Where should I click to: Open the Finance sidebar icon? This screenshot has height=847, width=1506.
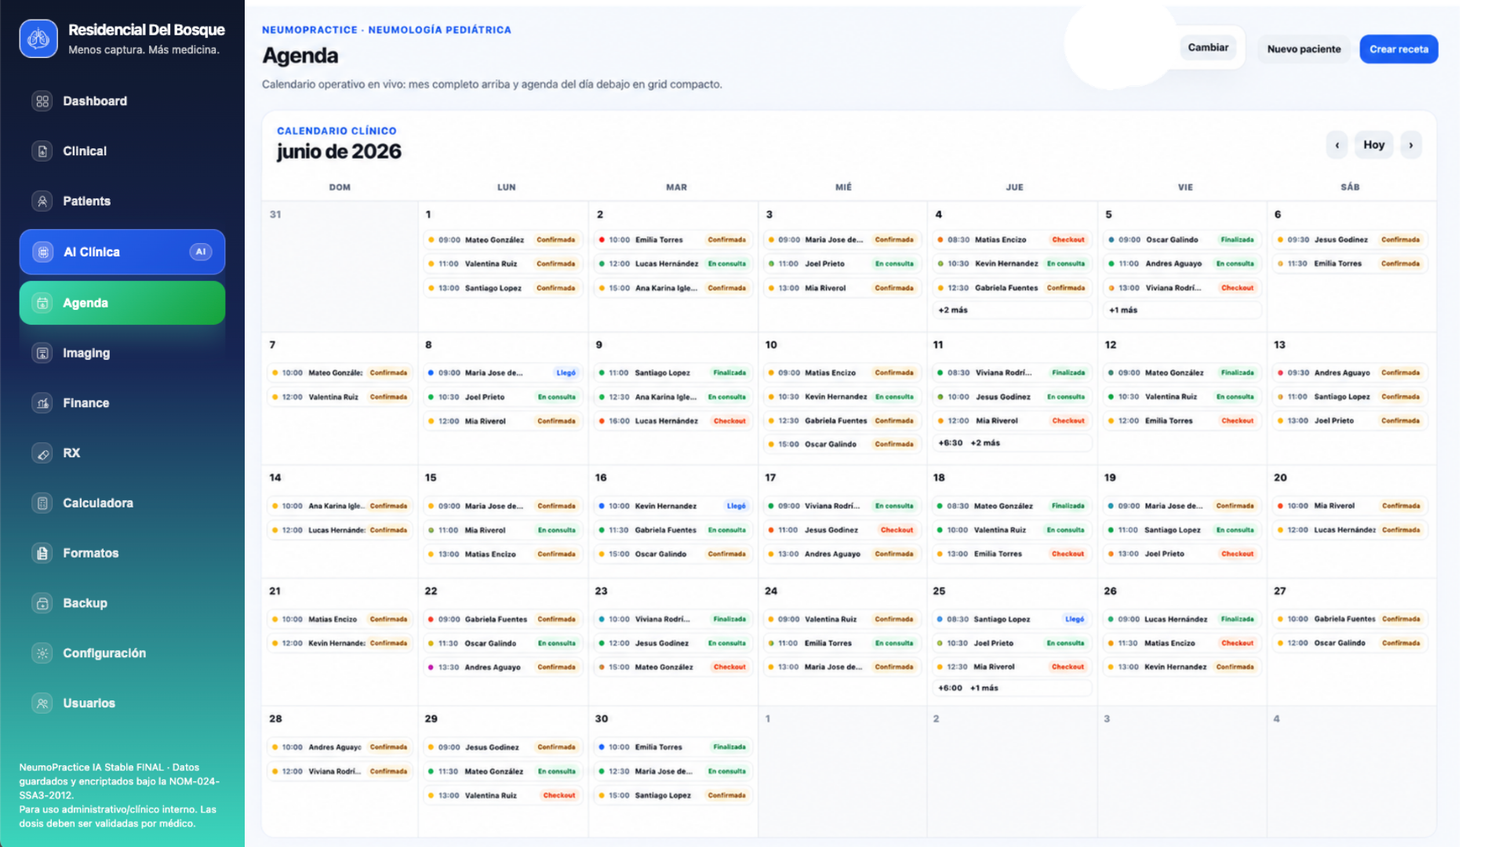coord(42,403)
